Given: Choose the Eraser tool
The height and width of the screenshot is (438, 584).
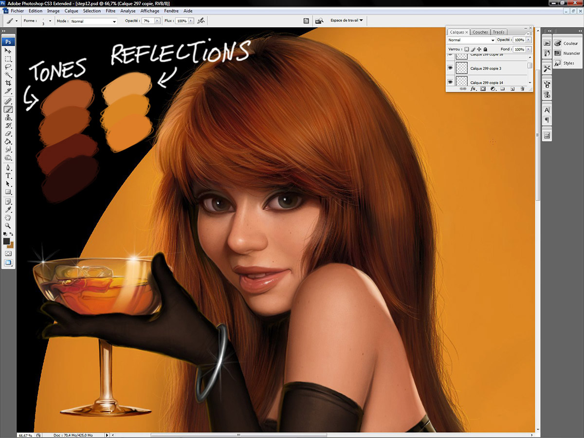Looking at the screenshot, I should coord(8,133).
